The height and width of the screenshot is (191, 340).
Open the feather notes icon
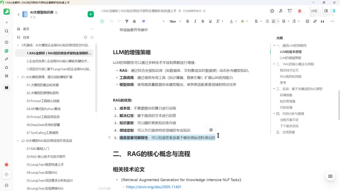pyautogui.click(x=7, y=59)
